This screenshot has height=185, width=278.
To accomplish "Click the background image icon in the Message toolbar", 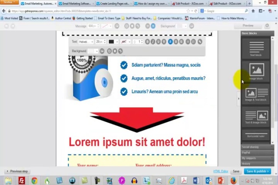I will 192,26.
